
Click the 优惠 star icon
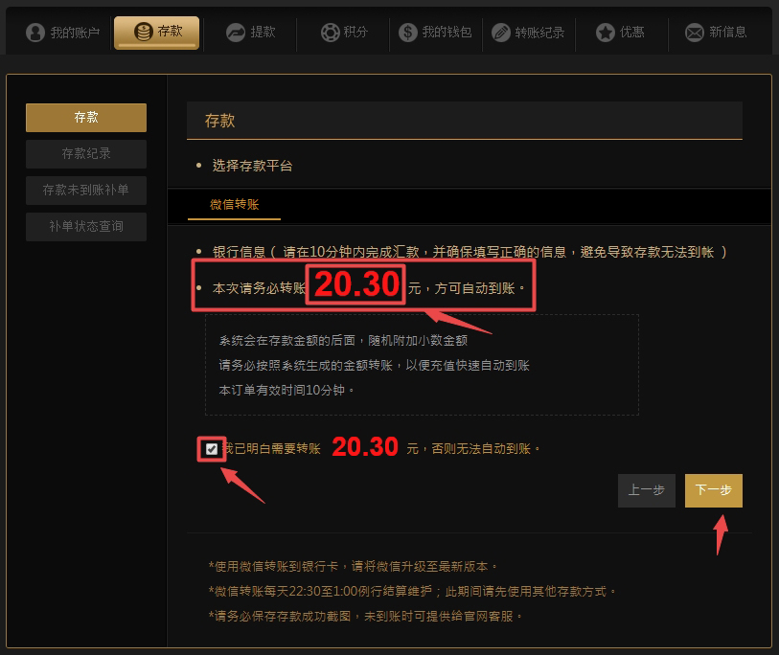click(x=606, y=33)
